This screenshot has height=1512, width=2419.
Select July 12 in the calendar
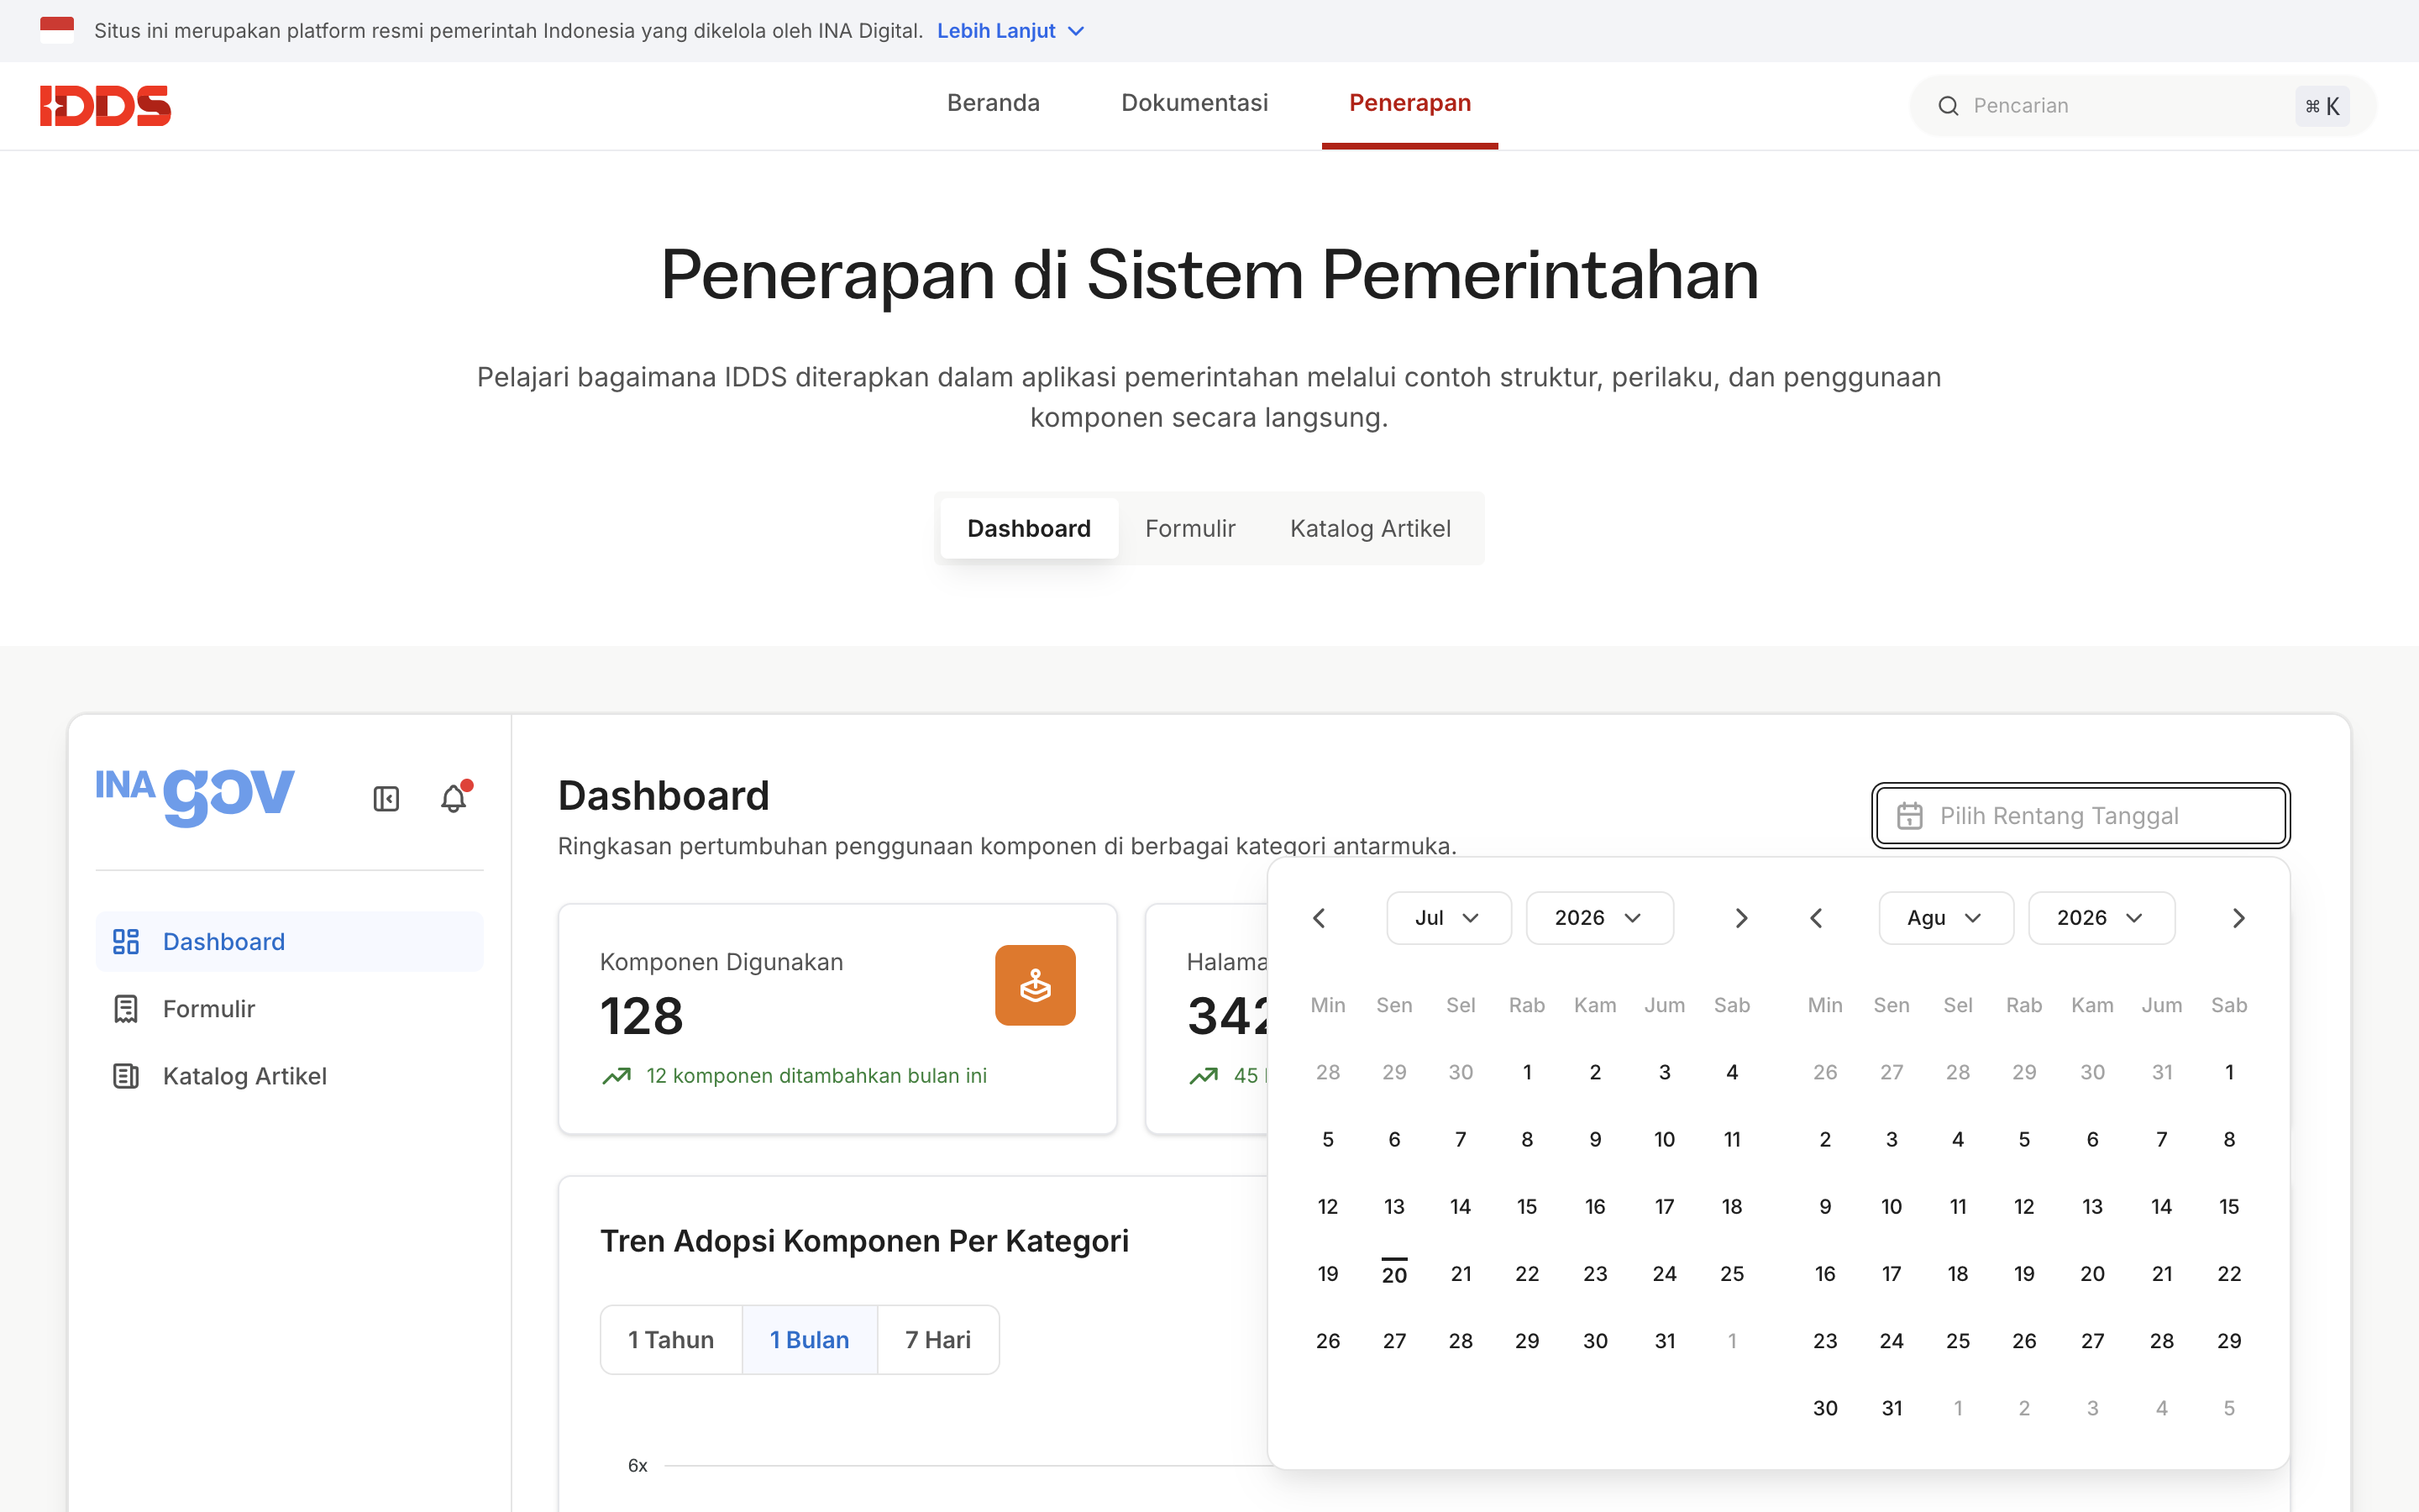pyautogui.click(x=1327, y=1206)
